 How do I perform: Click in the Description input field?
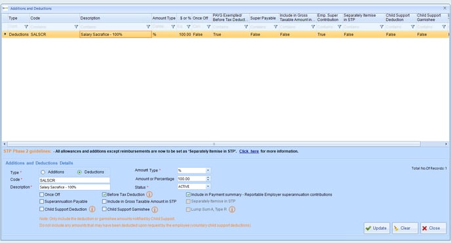point(75,187)
